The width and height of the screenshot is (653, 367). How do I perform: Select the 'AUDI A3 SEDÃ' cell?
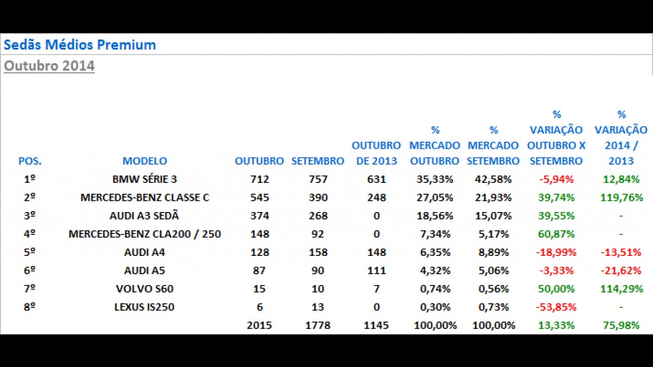(x=145, y=216)
